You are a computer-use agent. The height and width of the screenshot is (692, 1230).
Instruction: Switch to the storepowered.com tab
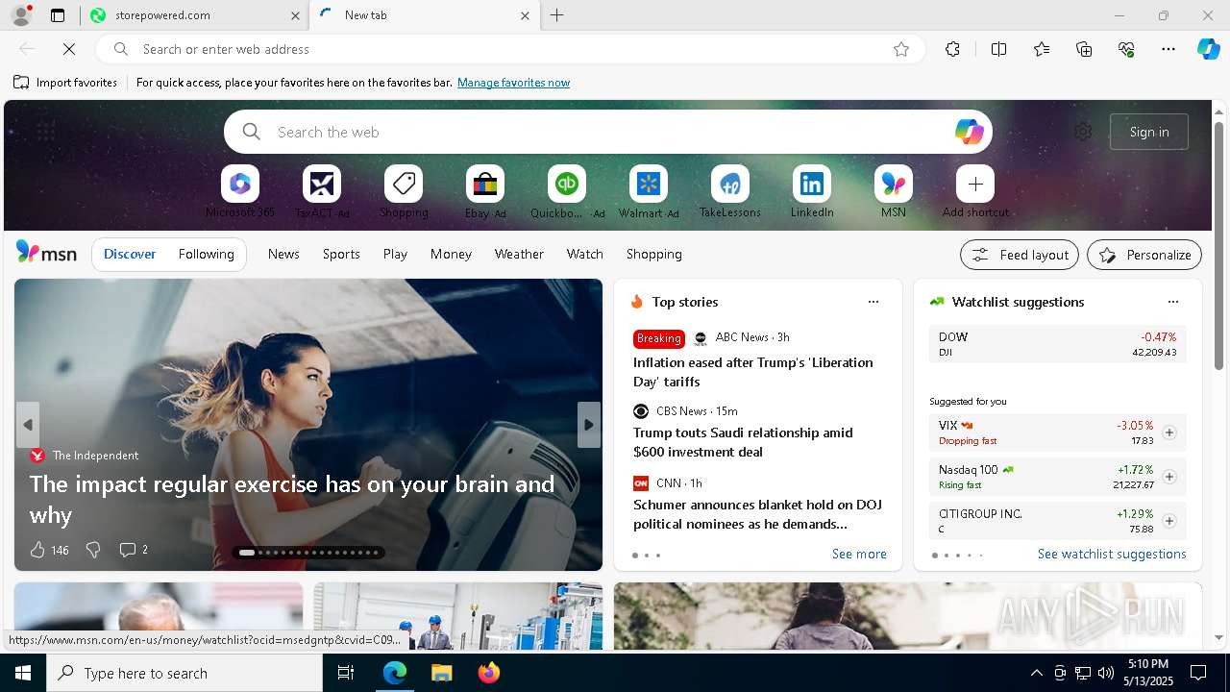[x=192, y=15]
